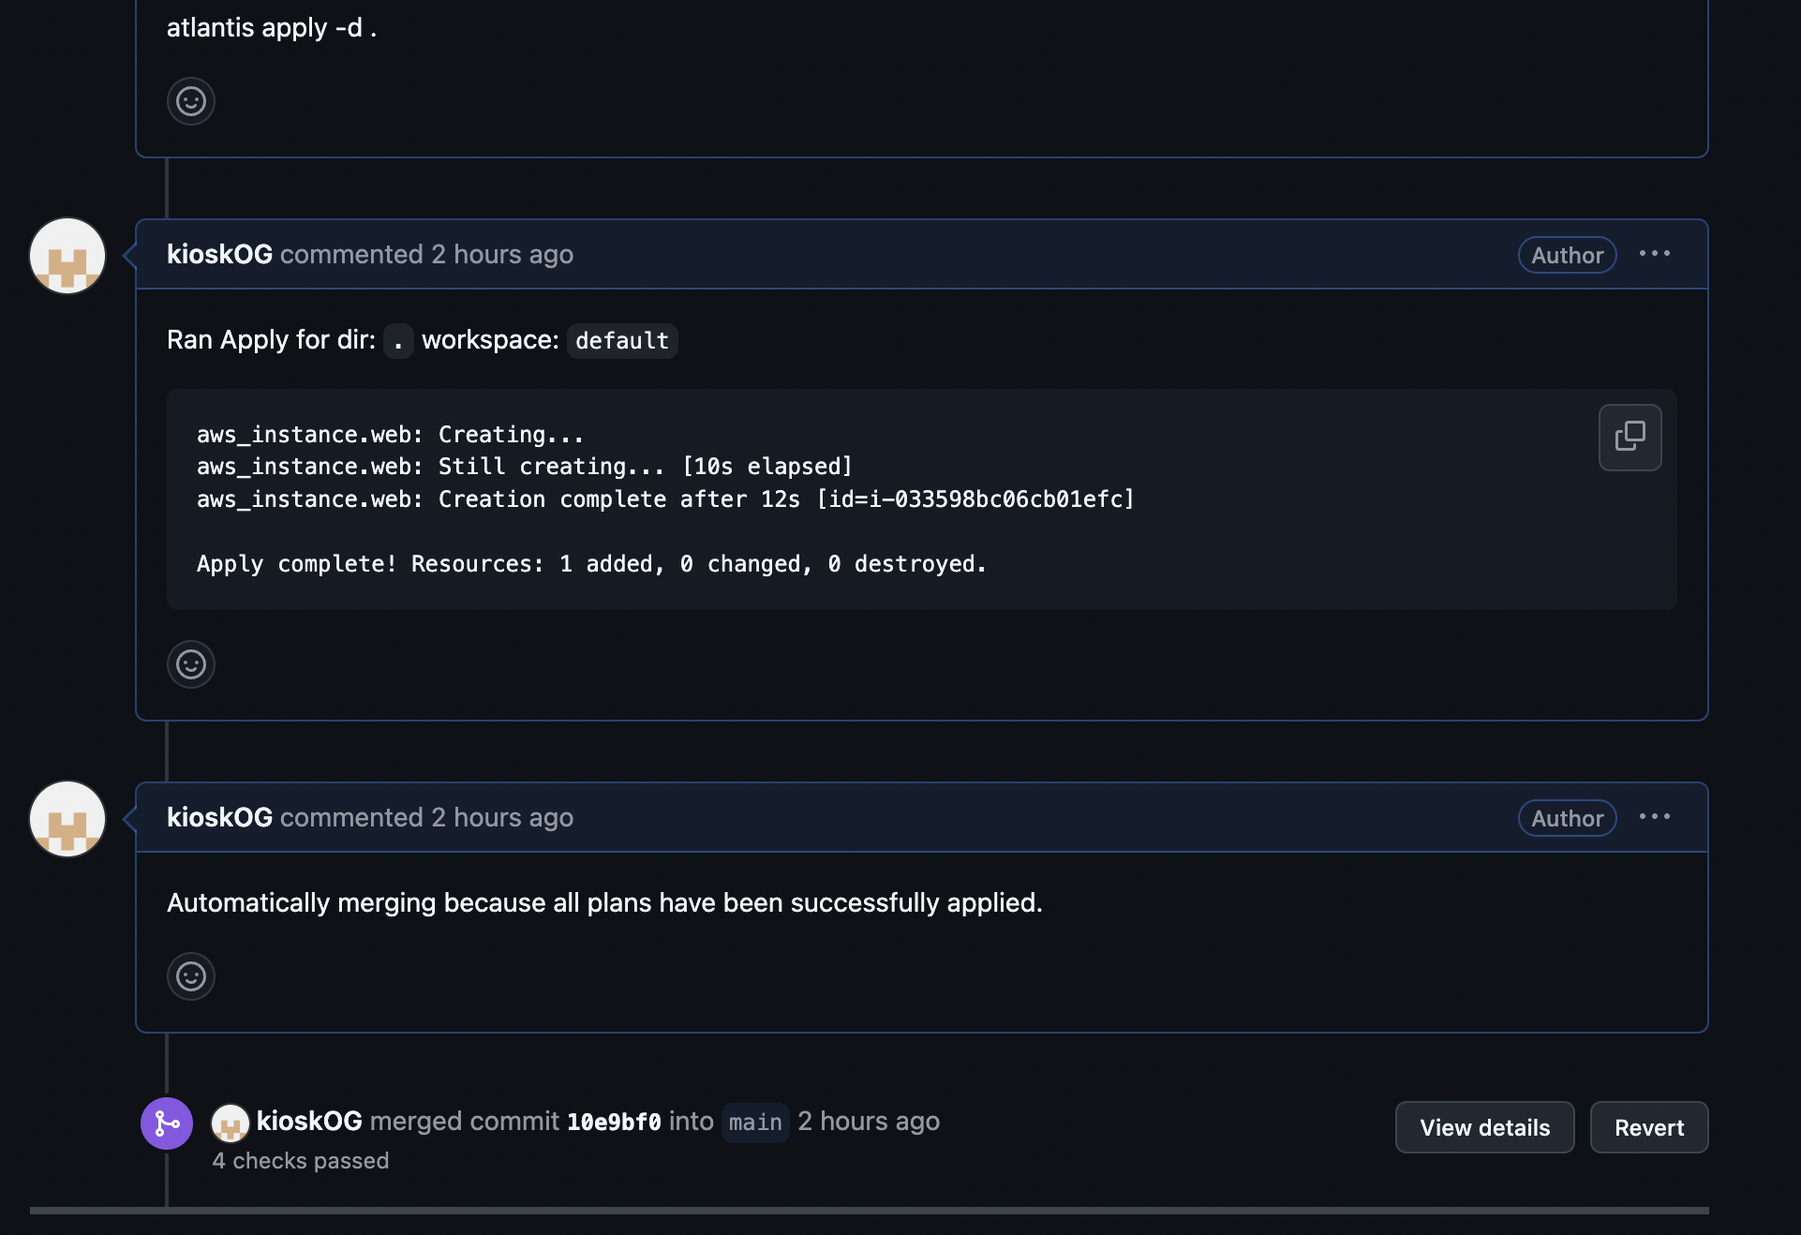Viewport: 1801px width, 1235px height.
Task: Click 2 hours ago on merge event
Action: coord(869,1121)
